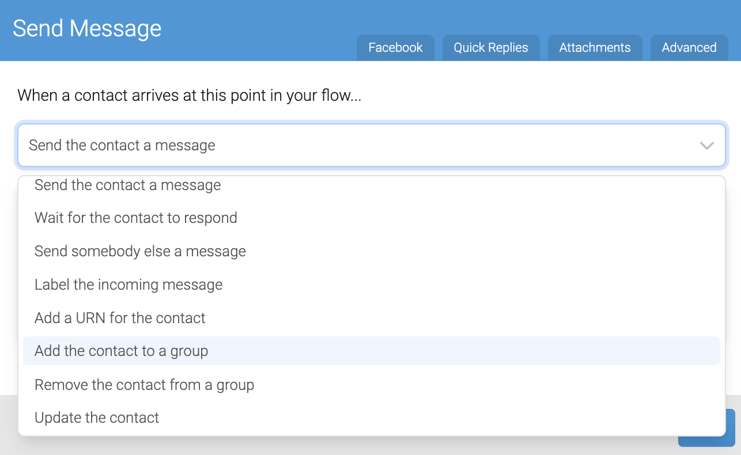Pick the 'Update the contact' option
This screenshot has height=455, width=741.
(371, 418)
